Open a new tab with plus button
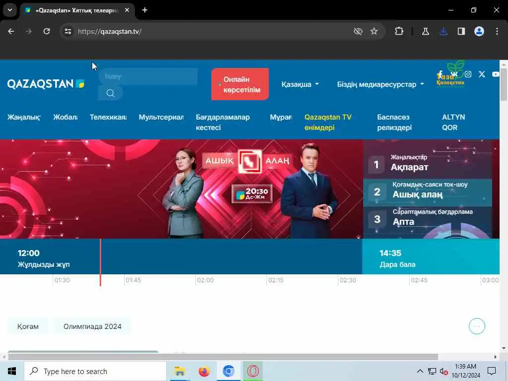This screenshot has width=508, height=381. [x=145, y=10]
